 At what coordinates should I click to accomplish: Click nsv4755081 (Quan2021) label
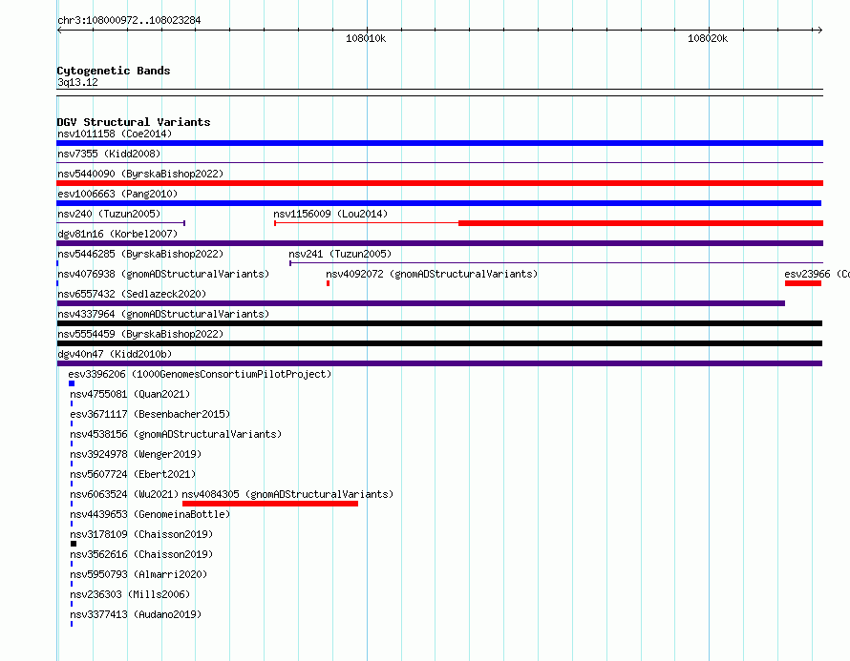[x=130, y=394]
